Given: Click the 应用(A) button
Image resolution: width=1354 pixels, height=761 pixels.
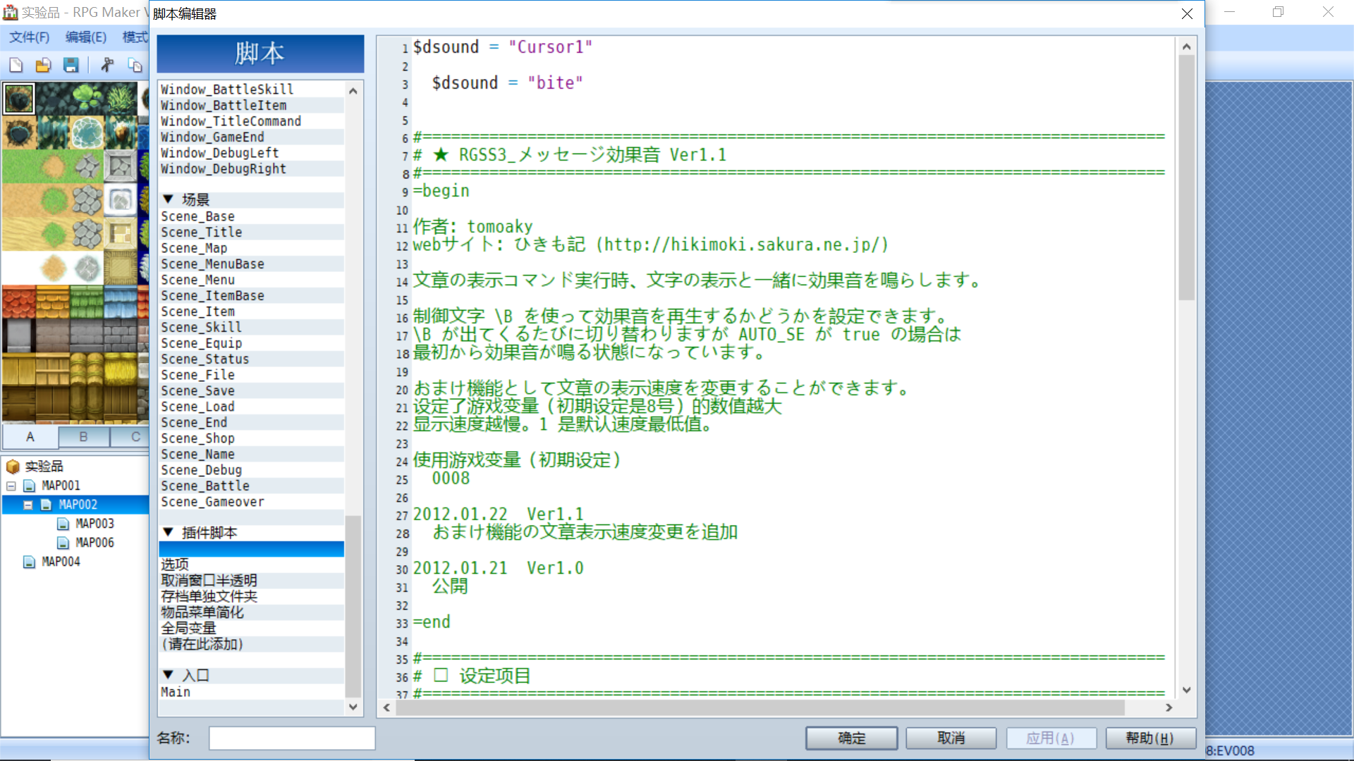Looking at the screenshot, I should point(1051,738).
